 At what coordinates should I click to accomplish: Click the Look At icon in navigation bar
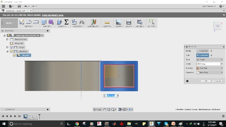point(100,109)
